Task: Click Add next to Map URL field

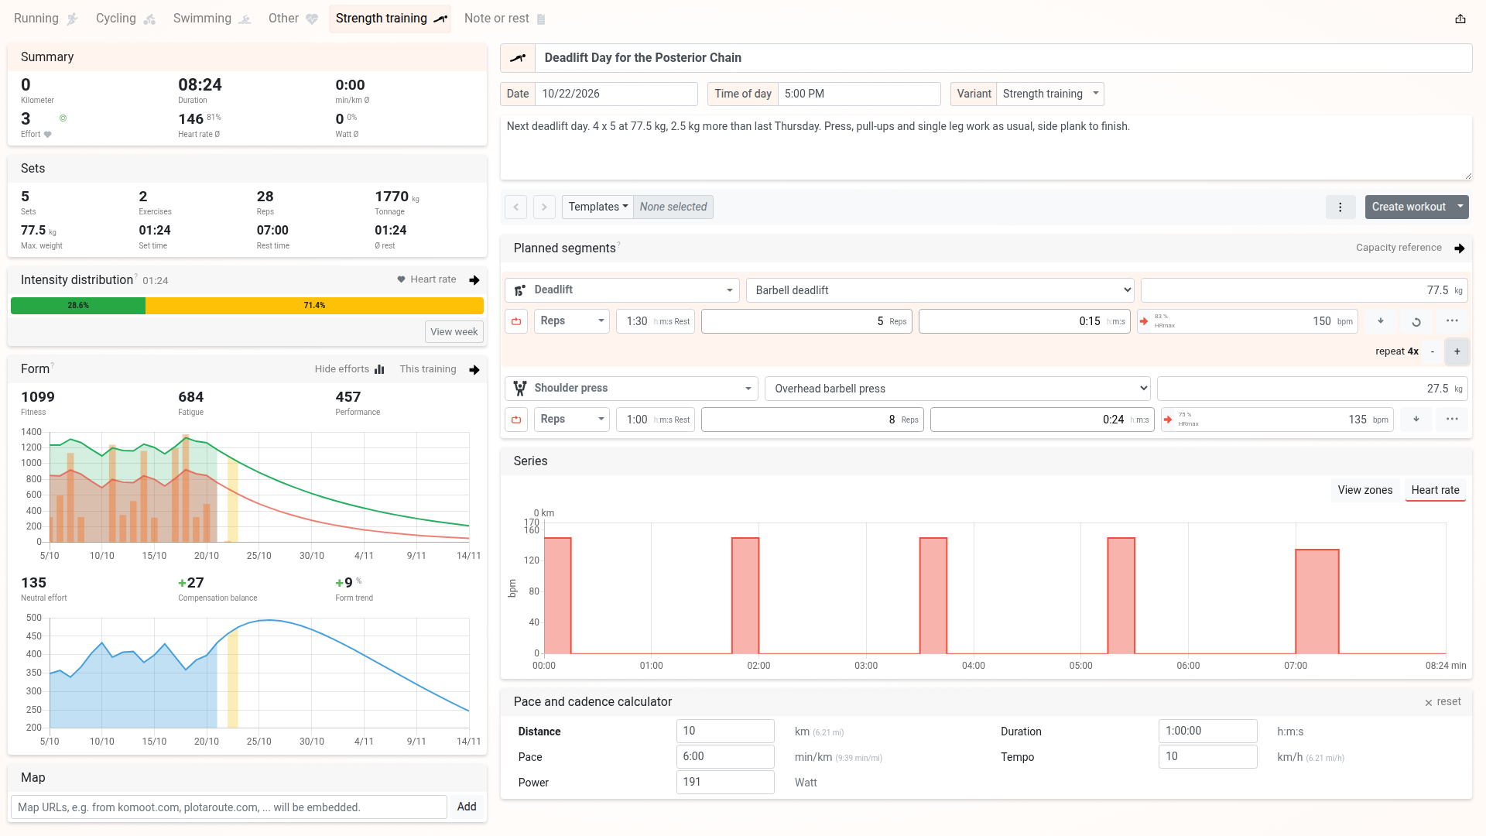Action: 467,807
